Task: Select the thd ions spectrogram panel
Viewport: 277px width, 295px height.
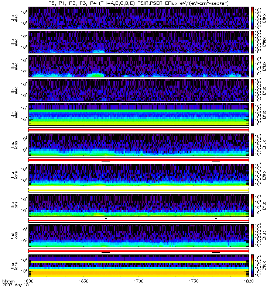Action: click(138, 235)
